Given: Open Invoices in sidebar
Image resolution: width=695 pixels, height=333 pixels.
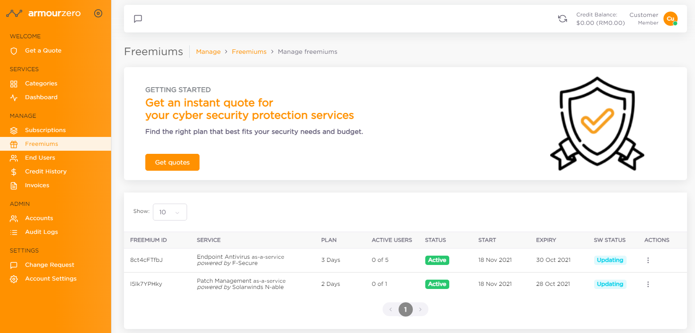Looking at the screenshot, I should [x=56, y=185].
